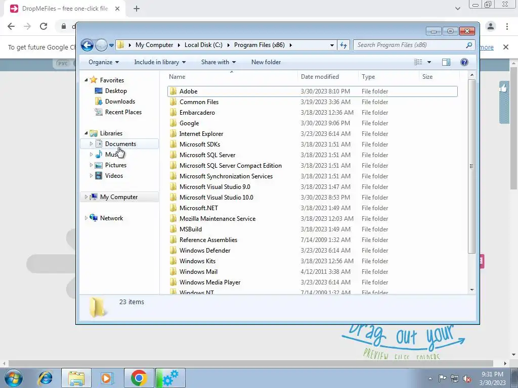This screenshot has height=388, width=518.
Task: Select Microsoft Visual Studio 9.0 folder
Action: click(214, 187)
